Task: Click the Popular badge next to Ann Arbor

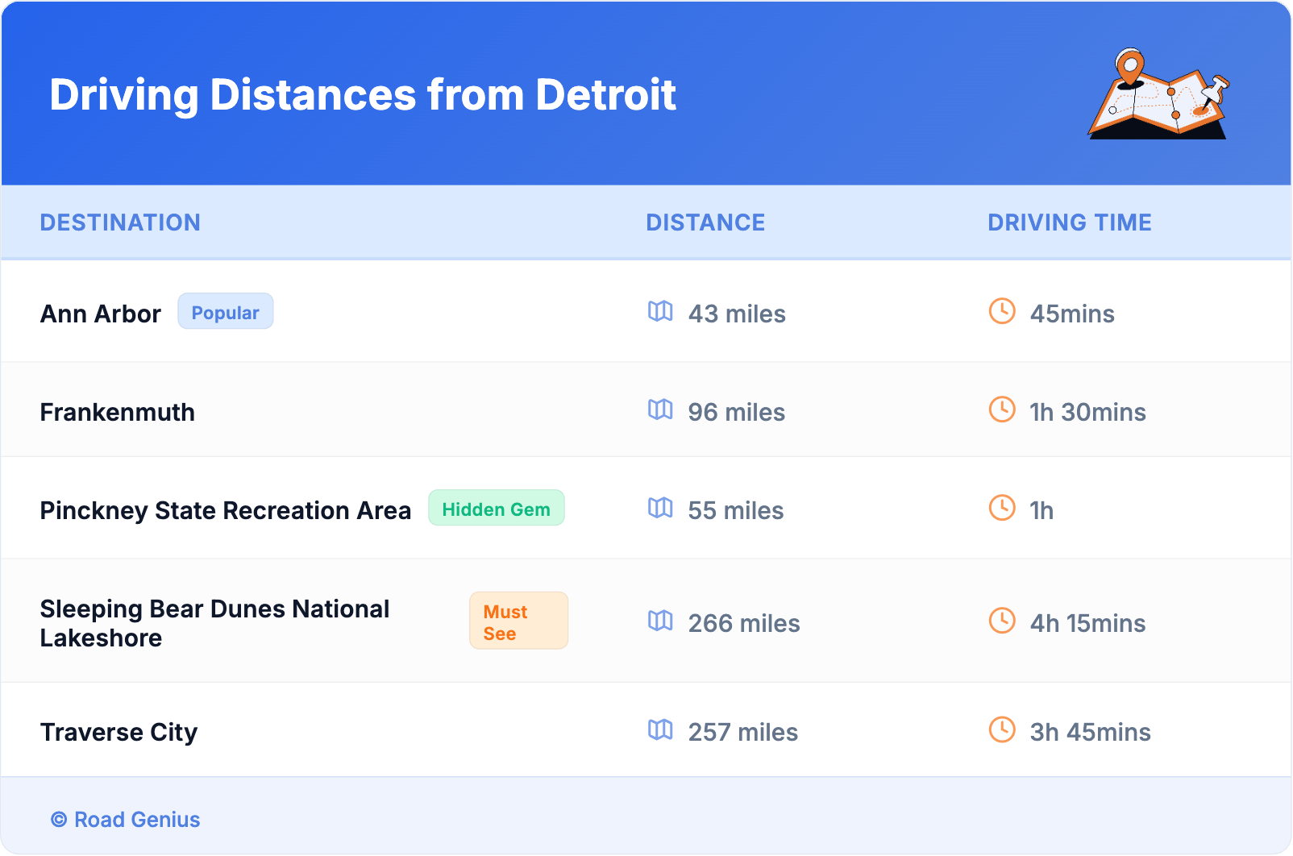Action: pos(225,312)
